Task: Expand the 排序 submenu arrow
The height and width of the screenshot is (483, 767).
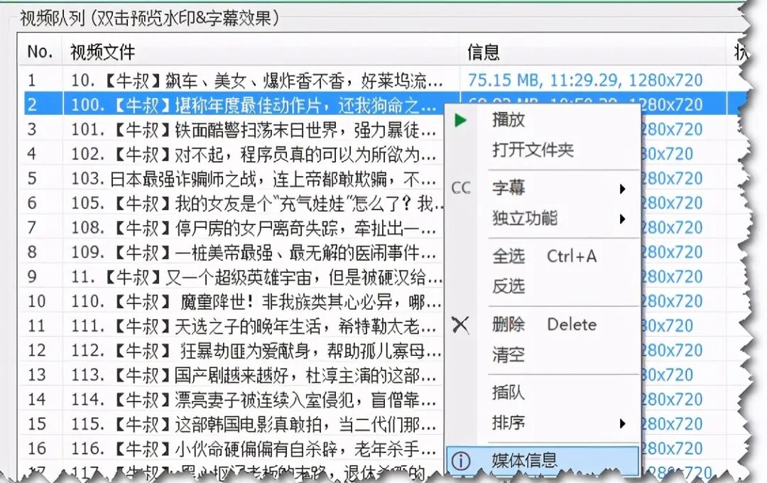Action: coord(622,423)
